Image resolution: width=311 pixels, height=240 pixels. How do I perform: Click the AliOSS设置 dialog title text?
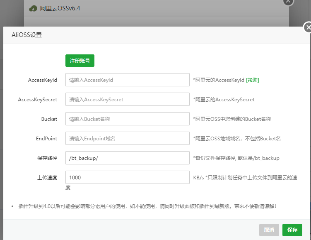click(27, 35)
